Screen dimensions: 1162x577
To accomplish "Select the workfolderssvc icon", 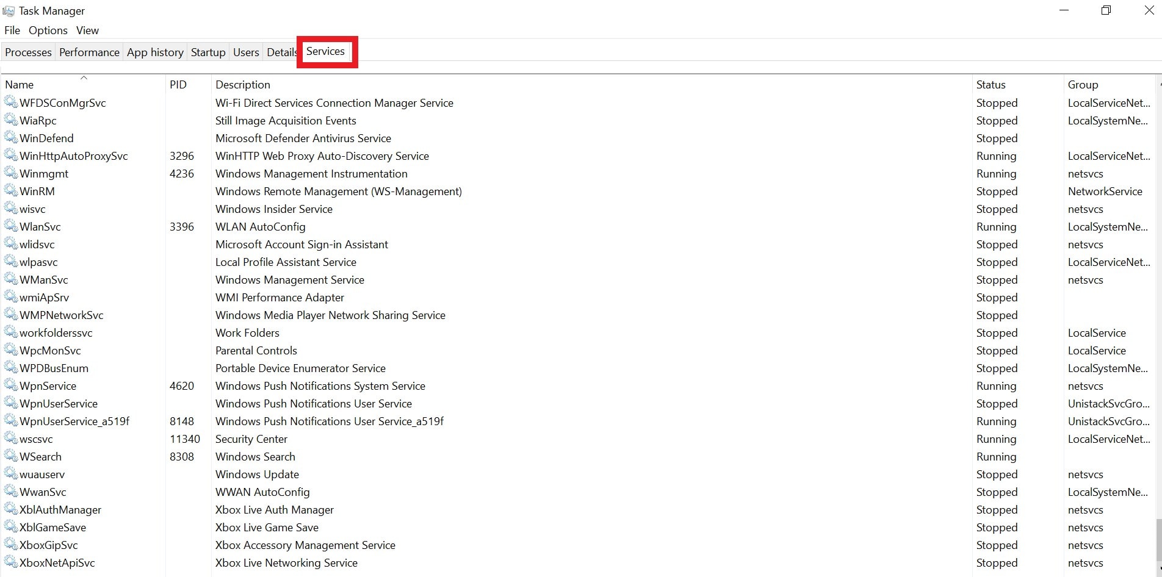I will (x=11, y=332).
